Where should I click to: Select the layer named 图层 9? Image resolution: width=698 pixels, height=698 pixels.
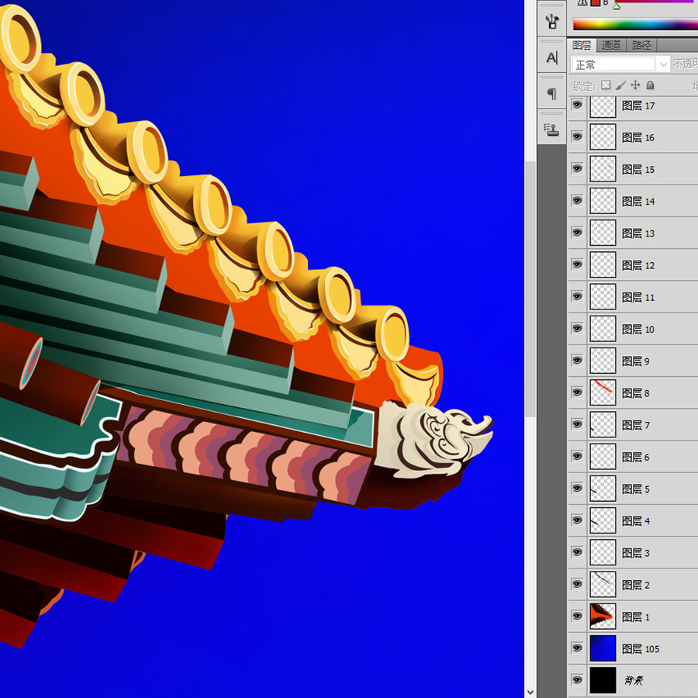(635, 361)
